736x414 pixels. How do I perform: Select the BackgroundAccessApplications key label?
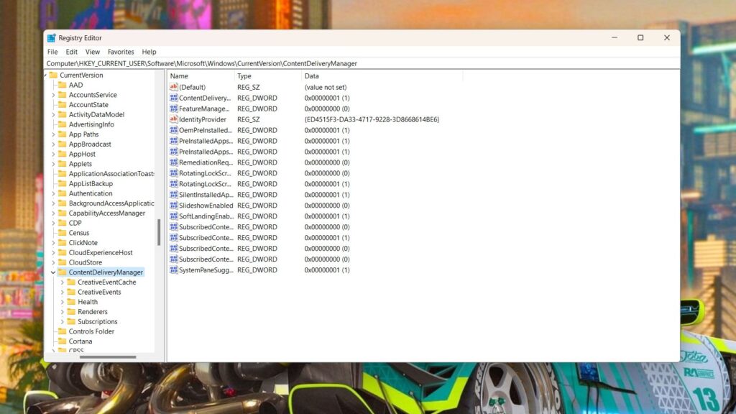(111, 203)
